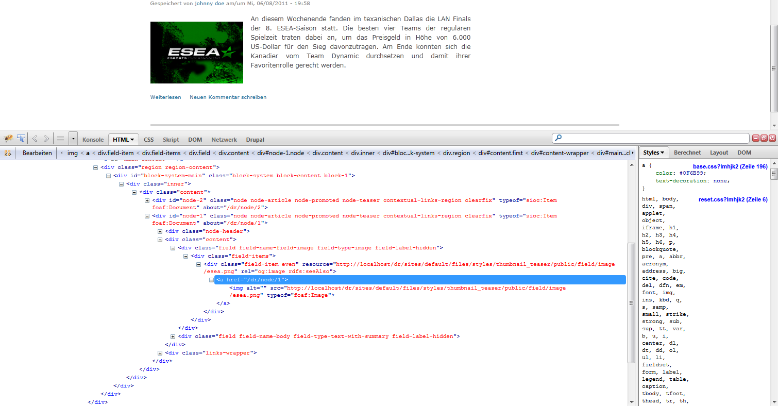This screenshot has width=778, height=406.
Task: Open Firebug in a separate window
Action: [764, 138]
